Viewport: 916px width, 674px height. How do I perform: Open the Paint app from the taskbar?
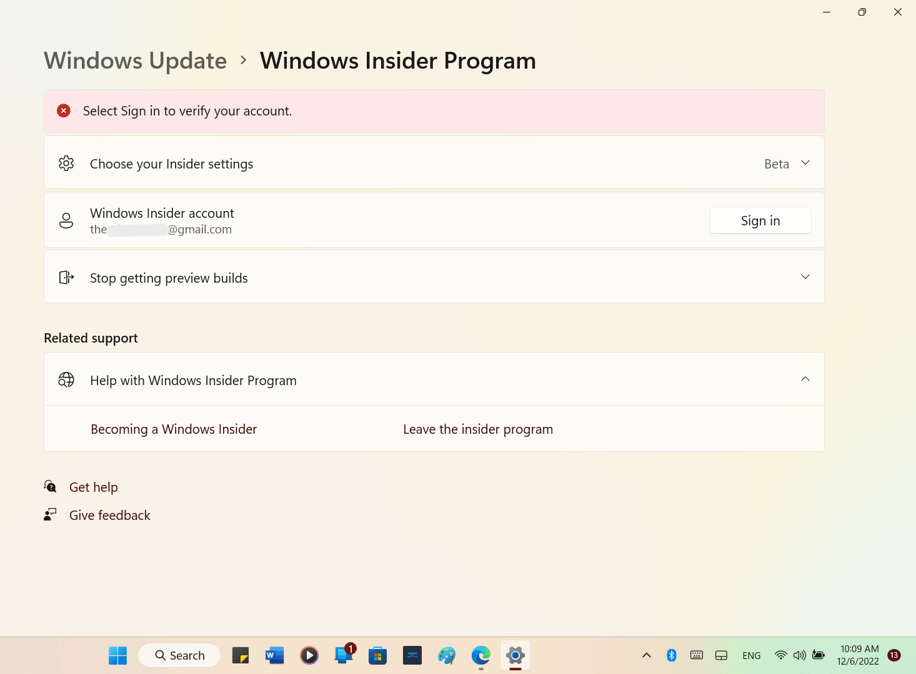[447, 655]
